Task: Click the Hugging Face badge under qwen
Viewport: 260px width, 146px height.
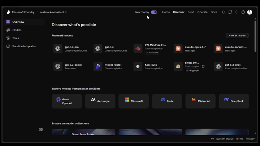Action: point(192,70)
